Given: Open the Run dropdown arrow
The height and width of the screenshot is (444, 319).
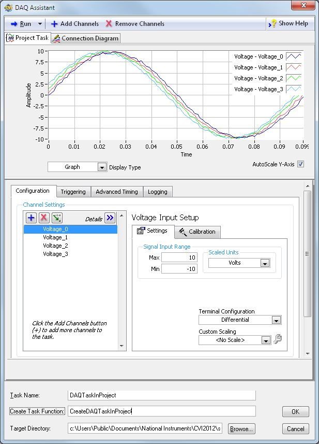Looking at the screenshot, I should coord(40,24).
